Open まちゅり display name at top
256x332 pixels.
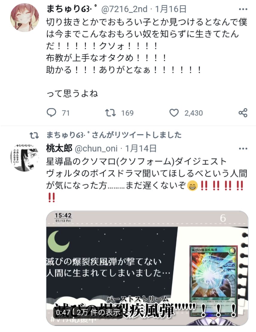coord(72,9)
